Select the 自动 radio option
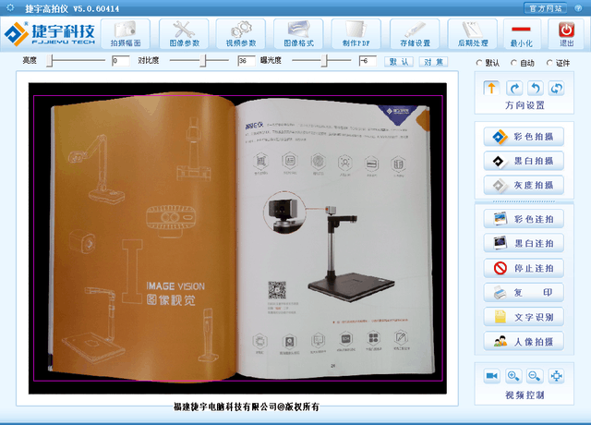The width and height of the screenshot is (591, 425). coord(513,63)
